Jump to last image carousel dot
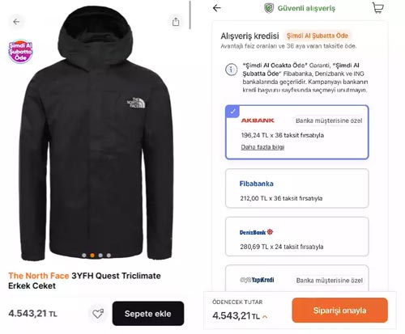The image size is (405, 334). tap(109, 256)
